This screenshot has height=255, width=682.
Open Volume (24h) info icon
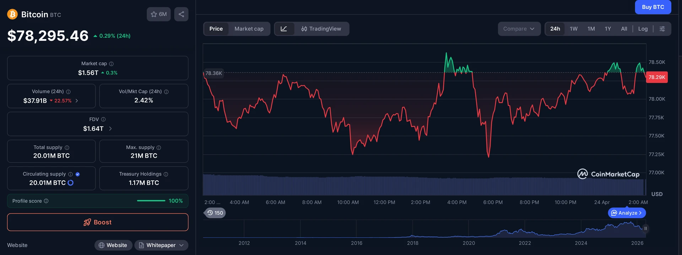(68, 92)
